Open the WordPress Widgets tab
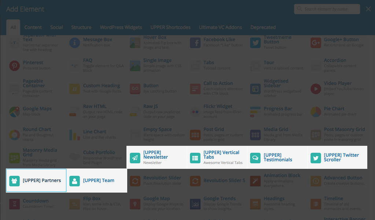 121,27
